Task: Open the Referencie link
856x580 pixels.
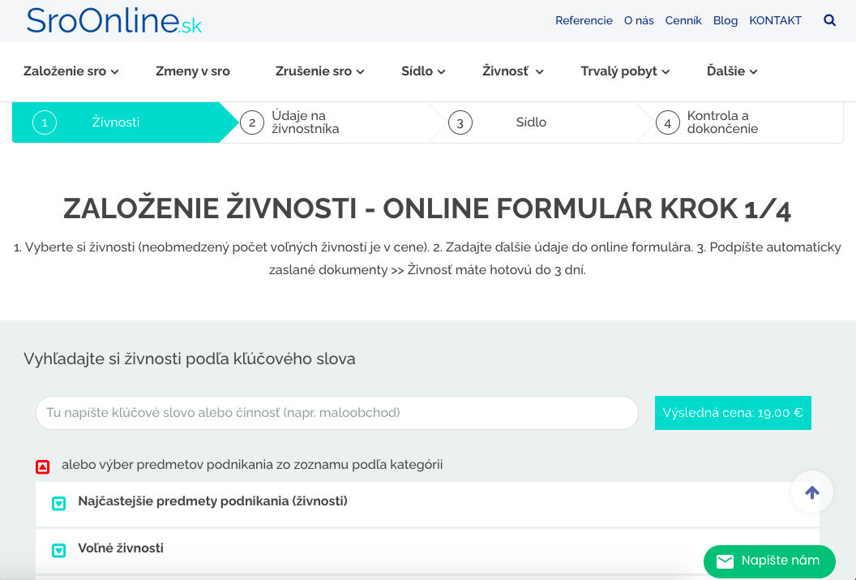Action: click(x=584, y=21)
